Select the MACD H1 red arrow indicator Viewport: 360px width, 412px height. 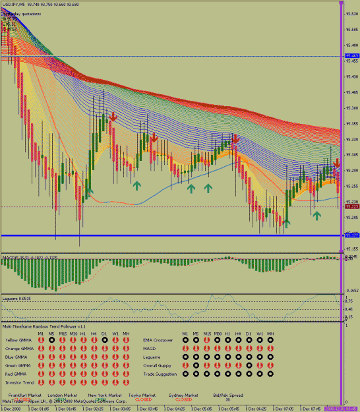[228, 349]
